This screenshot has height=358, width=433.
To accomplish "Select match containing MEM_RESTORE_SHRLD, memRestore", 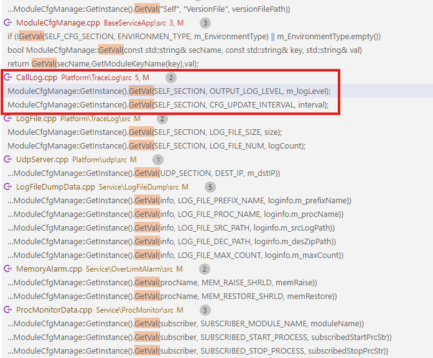I will tap(172, 296).
